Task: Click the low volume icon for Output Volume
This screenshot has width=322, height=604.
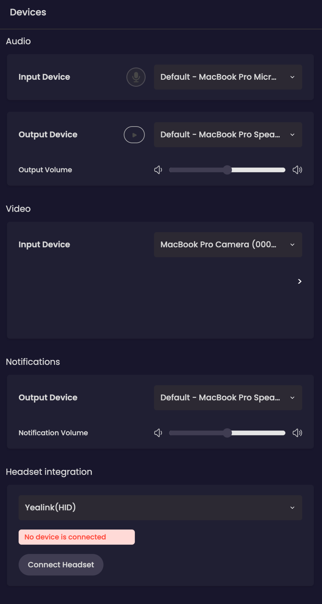Action: click(158, 170)
